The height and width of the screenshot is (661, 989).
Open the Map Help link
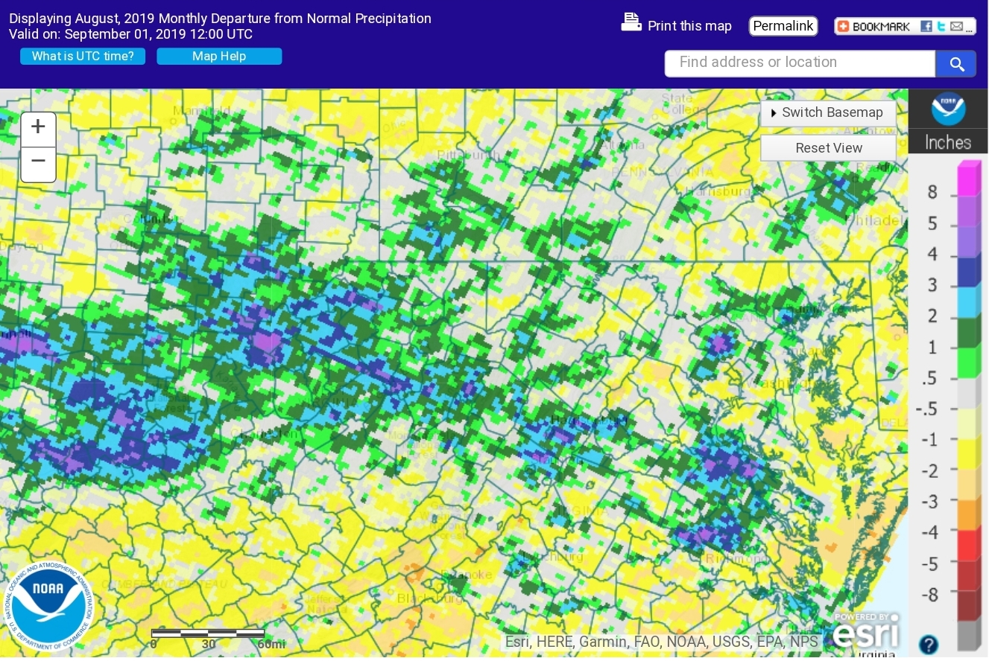point(219,57)
